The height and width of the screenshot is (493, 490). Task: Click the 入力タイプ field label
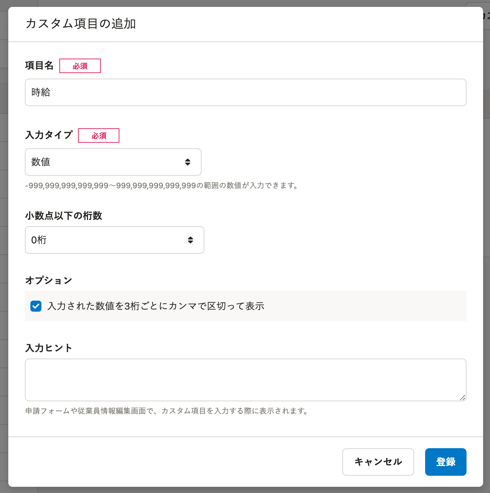49,135
